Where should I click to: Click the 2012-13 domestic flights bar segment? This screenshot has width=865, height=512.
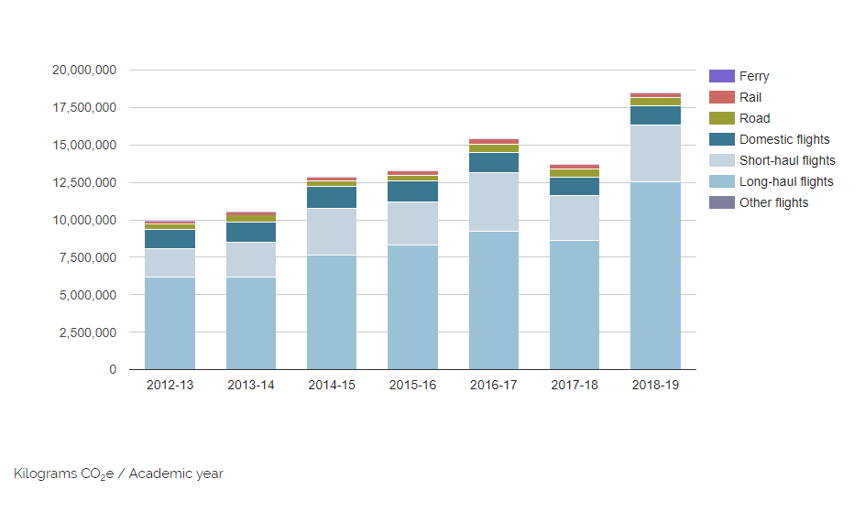170,239
